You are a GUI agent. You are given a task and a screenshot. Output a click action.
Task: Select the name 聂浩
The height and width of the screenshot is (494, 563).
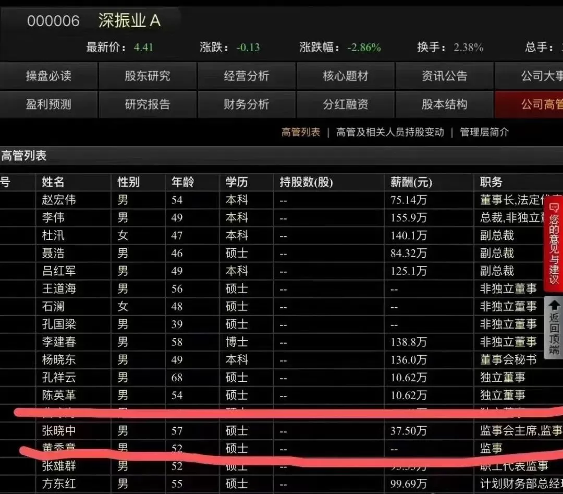53,253
